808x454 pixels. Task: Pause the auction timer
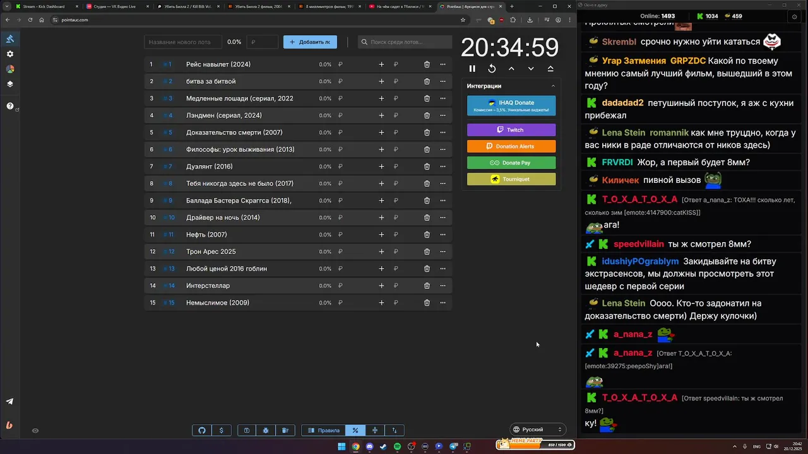(x=472, y=69)
